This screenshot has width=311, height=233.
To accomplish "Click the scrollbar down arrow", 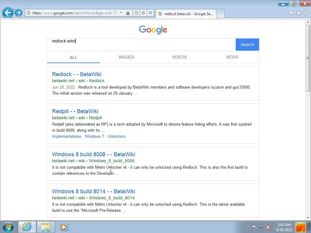I will coord(308,218).
